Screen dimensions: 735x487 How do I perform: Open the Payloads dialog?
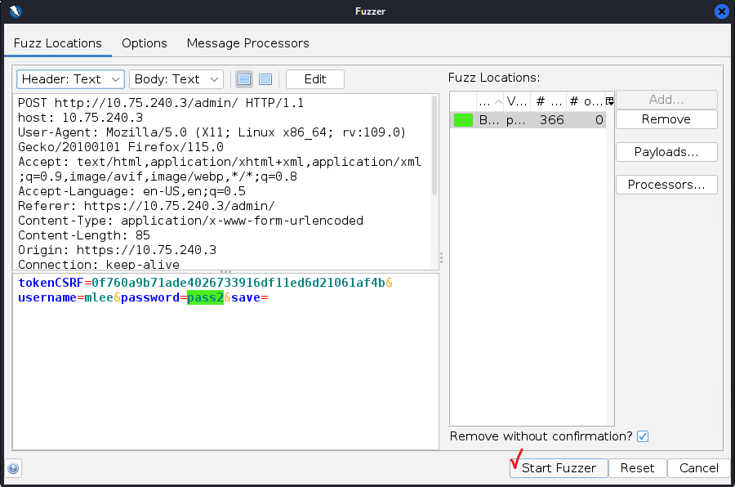point(666,152)
